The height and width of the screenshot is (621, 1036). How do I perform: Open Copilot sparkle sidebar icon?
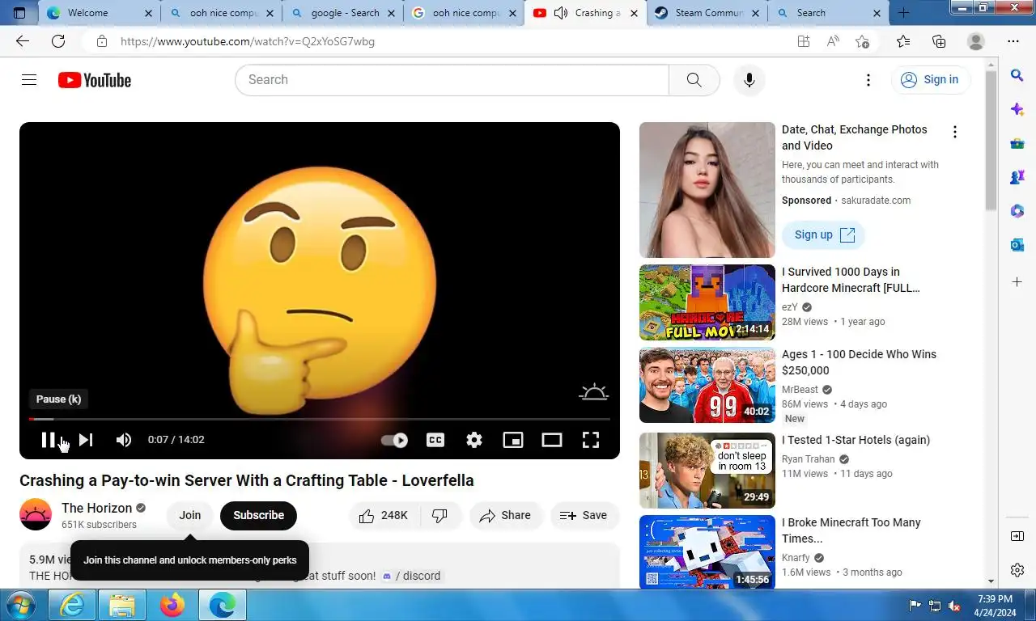coord(1017,109)
